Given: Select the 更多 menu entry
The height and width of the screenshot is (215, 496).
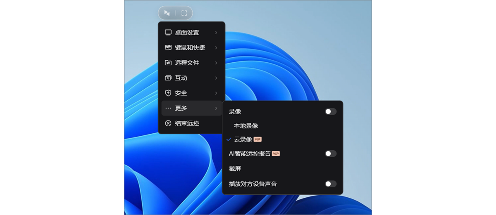Looking at the screenshot, I should click(192, 108).
